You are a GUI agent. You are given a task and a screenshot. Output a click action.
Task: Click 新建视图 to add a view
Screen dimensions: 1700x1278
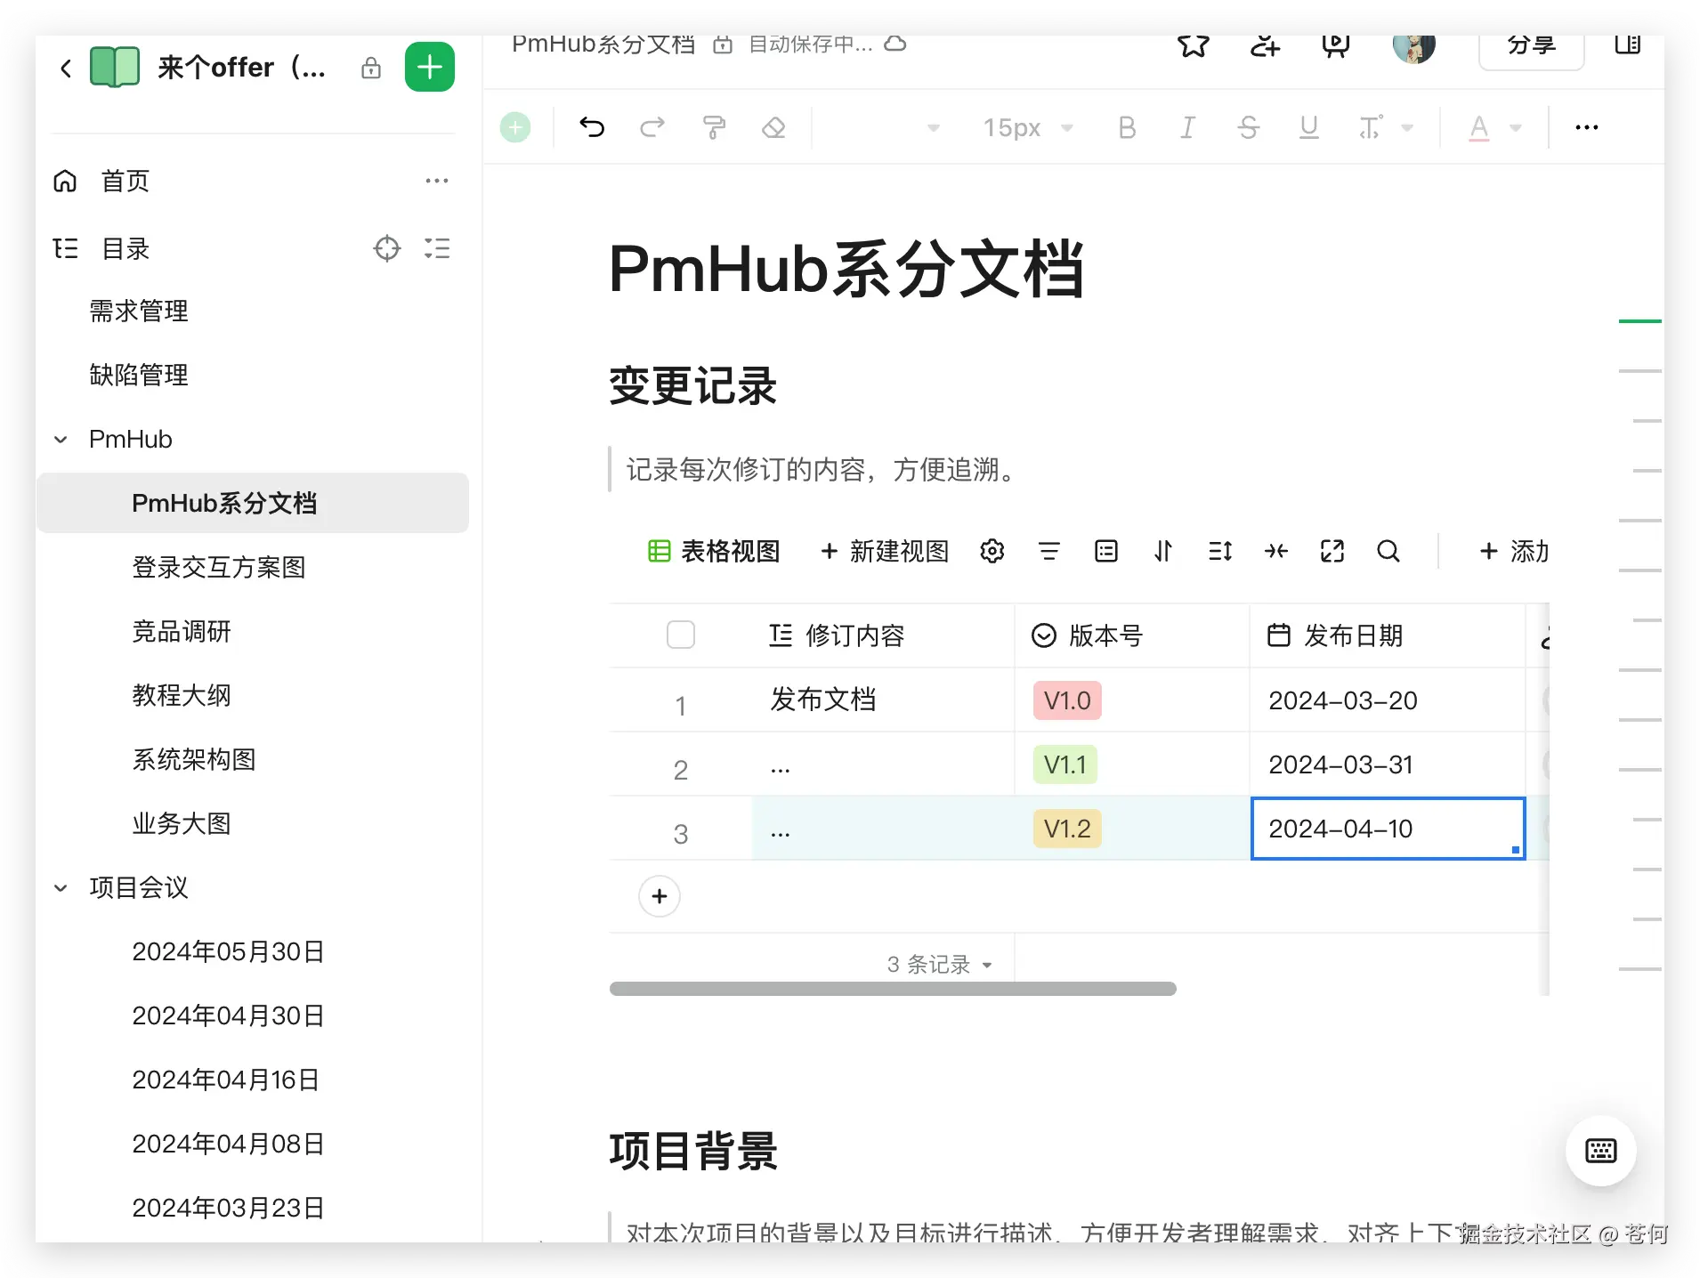(x=885, y=552)
